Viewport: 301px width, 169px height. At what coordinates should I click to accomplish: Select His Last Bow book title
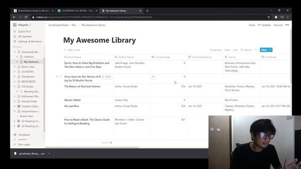coord(71,106)
